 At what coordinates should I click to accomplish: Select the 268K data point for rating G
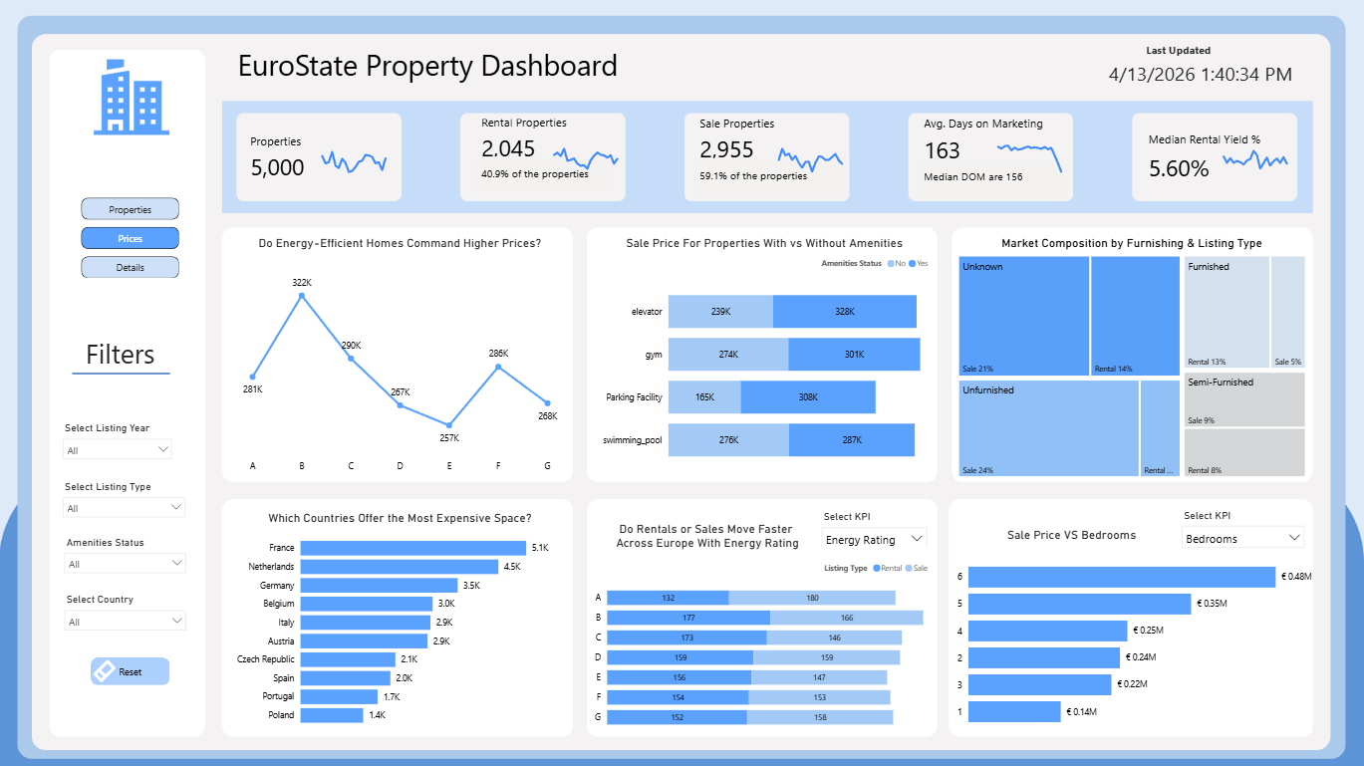click(547, 402)
